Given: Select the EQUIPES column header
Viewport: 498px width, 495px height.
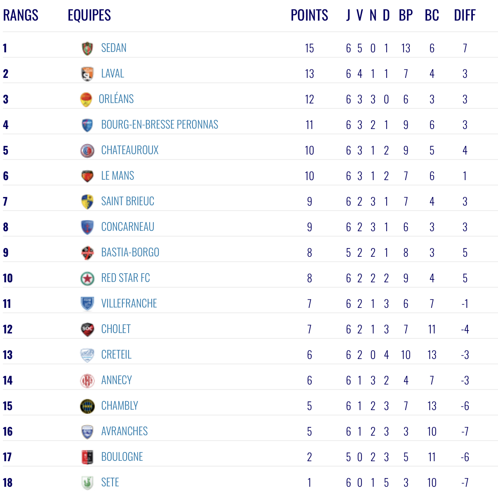Looking at the screenshot, I should click(89, 15).
